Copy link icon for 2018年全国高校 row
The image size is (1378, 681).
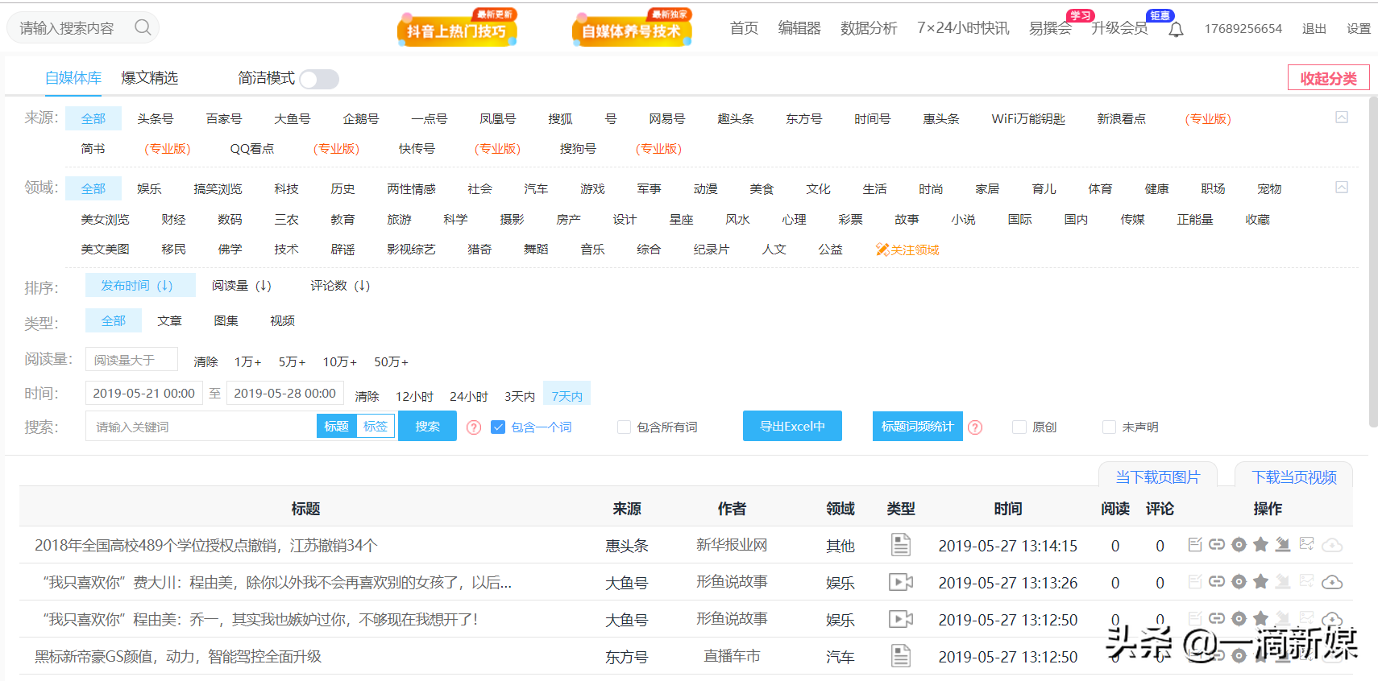(1217, 545)
